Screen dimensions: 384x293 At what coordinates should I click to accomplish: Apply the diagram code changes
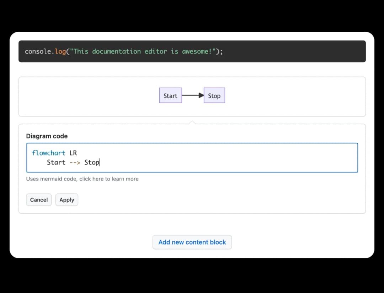[66, 200]
